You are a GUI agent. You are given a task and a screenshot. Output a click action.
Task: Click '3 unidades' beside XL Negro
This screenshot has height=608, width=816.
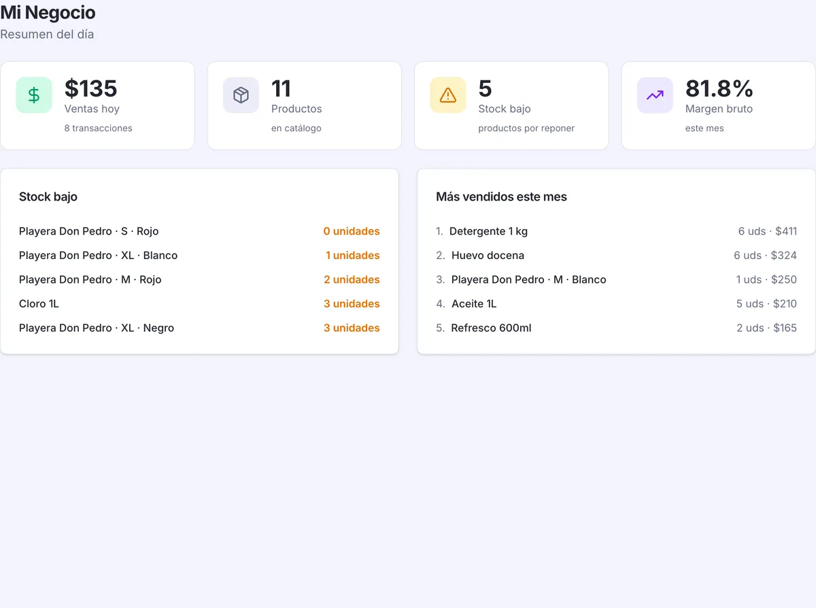click(x=352, y=328)
